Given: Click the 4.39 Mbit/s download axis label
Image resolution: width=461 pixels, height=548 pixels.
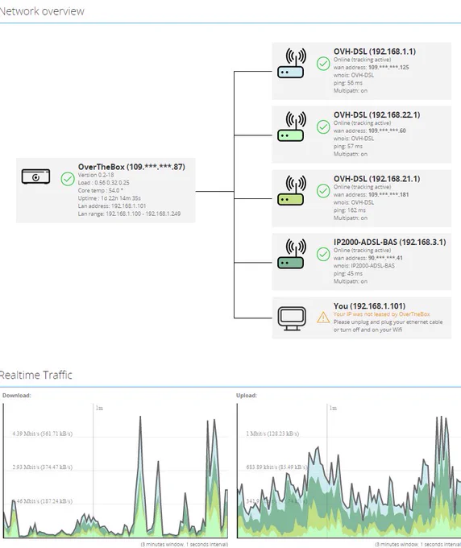Looking at the screenshot, I should [x=42, y=434].
